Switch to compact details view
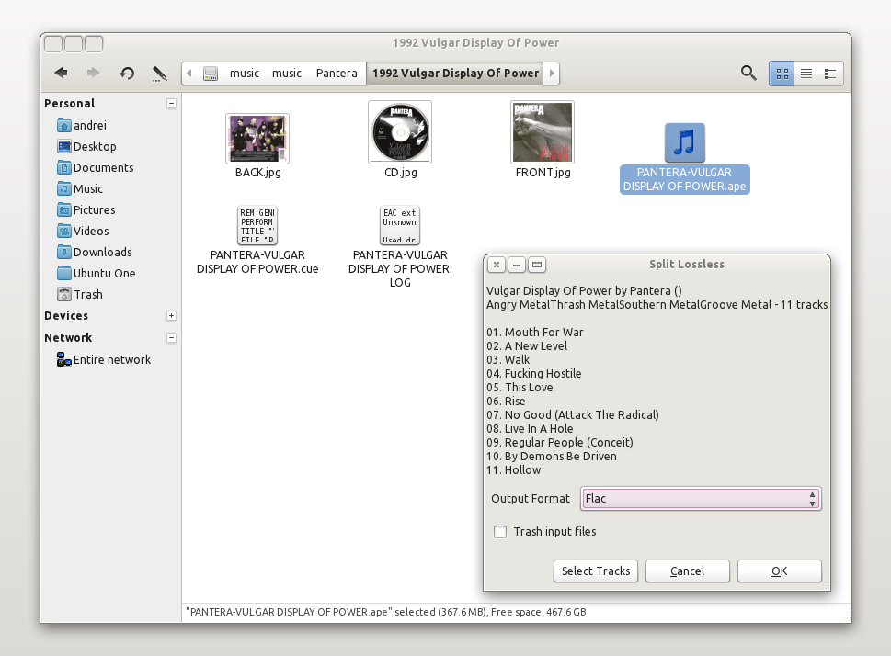This screenshot has height=656, width=891. click(830, 74)
